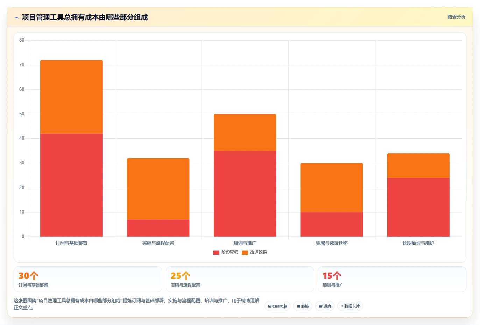Screen dimensions: 480x325
Task: Click the 80 y-axis tick label
Action: tap(22, 40)
